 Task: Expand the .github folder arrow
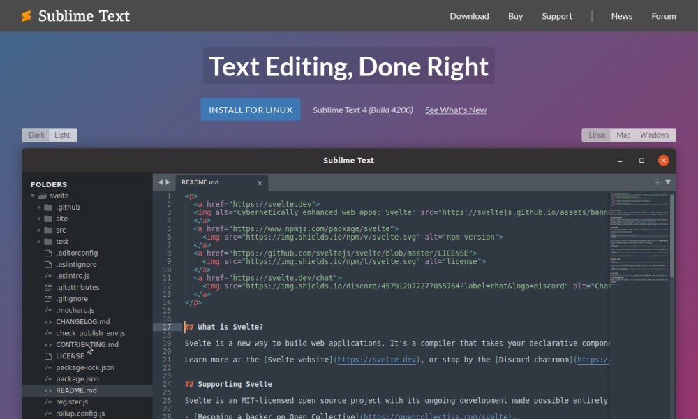click(x=39, y=207)
